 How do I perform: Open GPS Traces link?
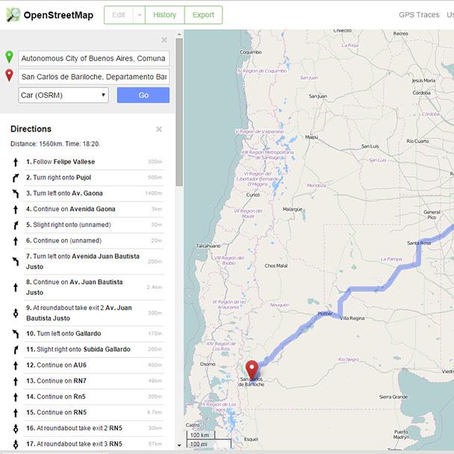point(419,15)
